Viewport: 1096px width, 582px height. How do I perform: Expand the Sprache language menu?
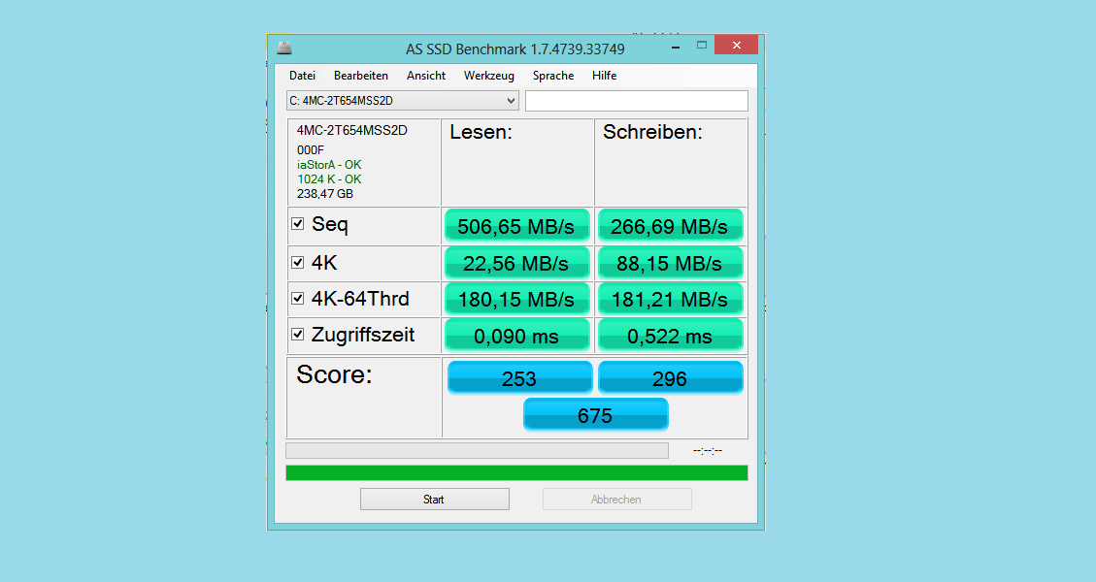click(552, 76)
